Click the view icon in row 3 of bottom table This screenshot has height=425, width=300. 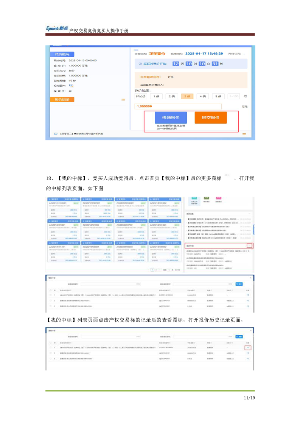tap(248, 358)
